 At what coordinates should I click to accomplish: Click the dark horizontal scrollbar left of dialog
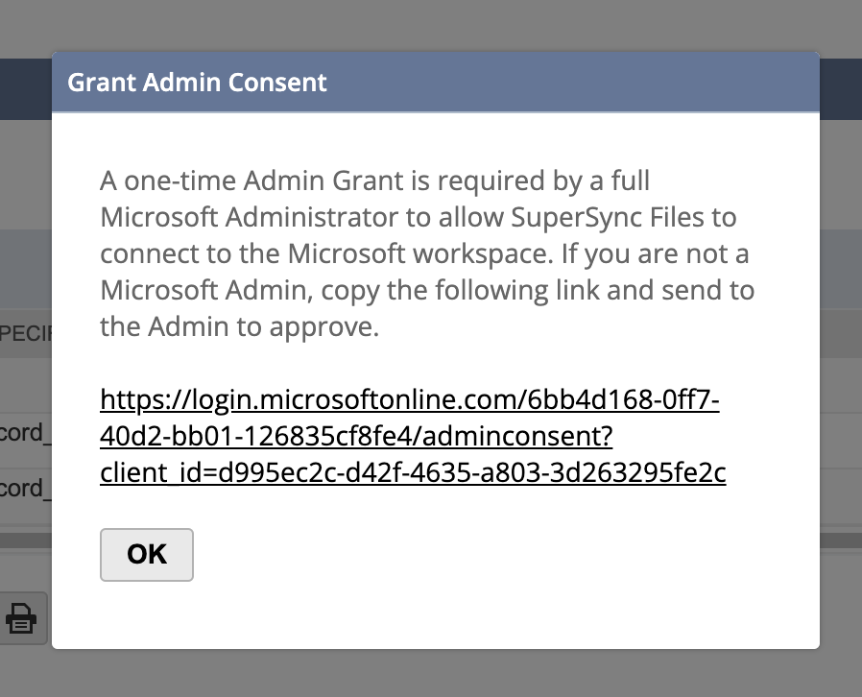[x=25, y=541]
